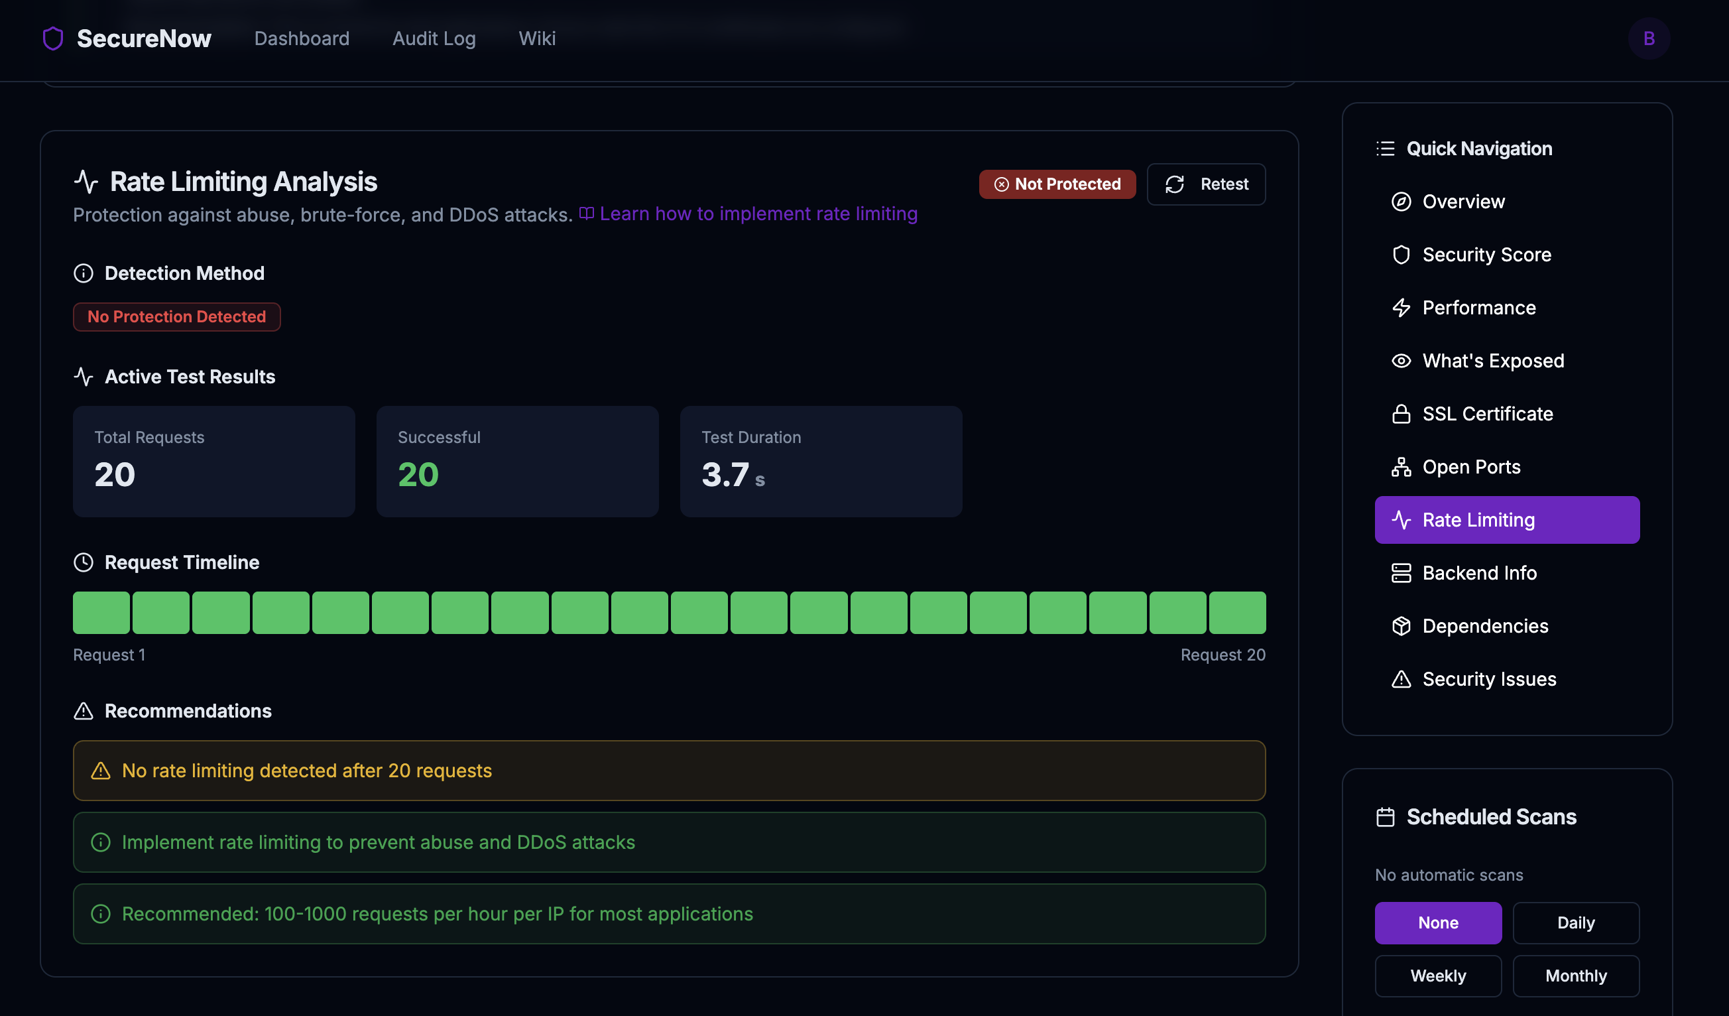Click the first green request timeline block
This screenshot has height=1016, width=1729.
[x=101, y=612]
